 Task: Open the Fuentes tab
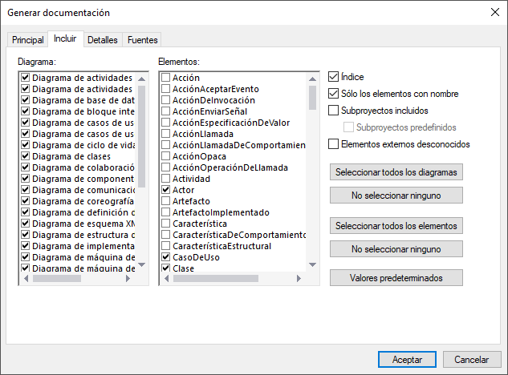point(142,39)
